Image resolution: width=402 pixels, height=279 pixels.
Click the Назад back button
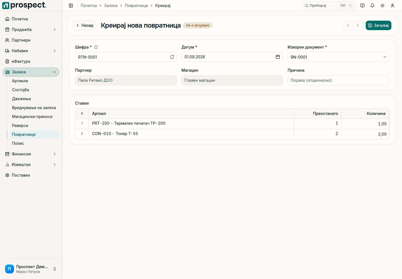click(x=85, y=25)
